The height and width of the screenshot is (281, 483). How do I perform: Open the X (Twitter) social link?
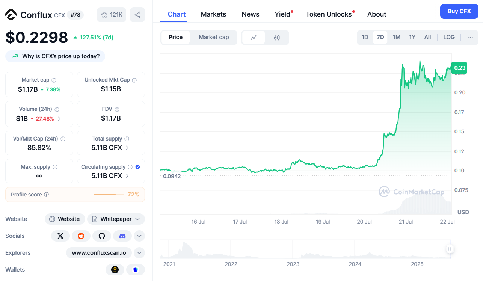click(60, 236)
